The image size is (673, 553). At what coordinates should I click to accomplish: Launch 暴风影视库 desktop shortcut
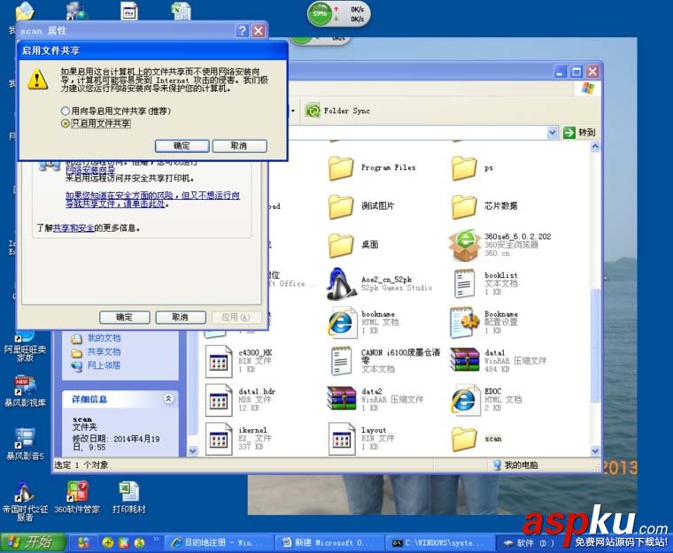(25, 391)
